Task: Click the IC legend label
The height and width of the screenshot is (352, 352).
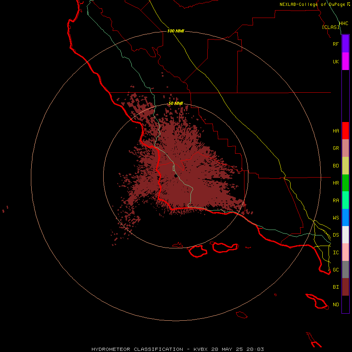Action: (336, 253)
